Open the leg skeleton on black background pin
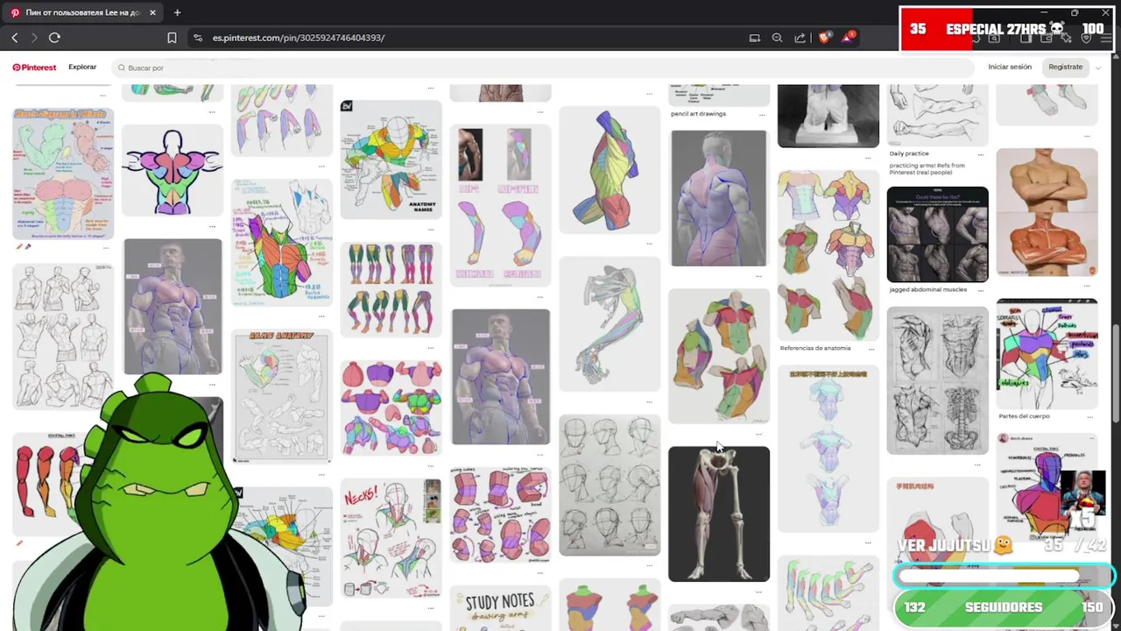 [719, 514]
